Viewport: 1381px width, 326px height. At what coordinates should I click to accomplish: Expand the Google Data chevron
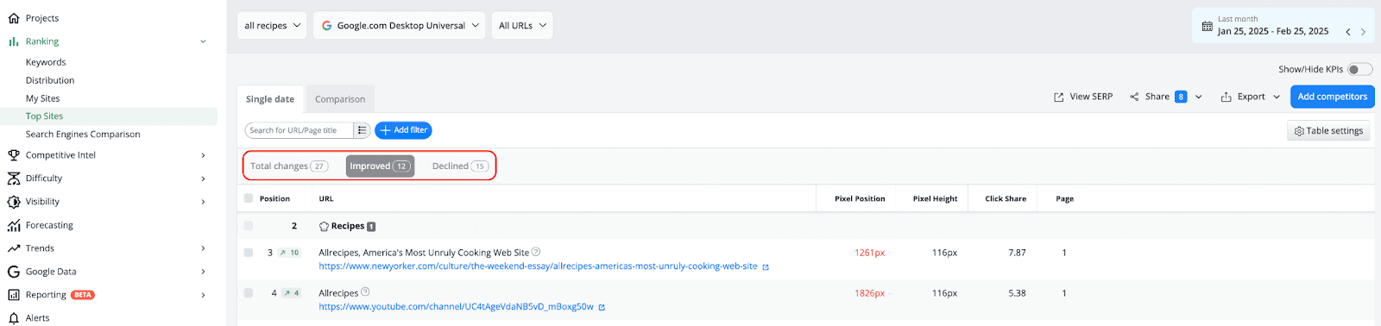coord(204,272)
